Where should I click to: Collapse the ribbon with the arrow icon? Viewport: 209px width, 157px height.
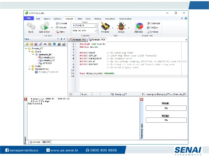(x=182, y=18)
